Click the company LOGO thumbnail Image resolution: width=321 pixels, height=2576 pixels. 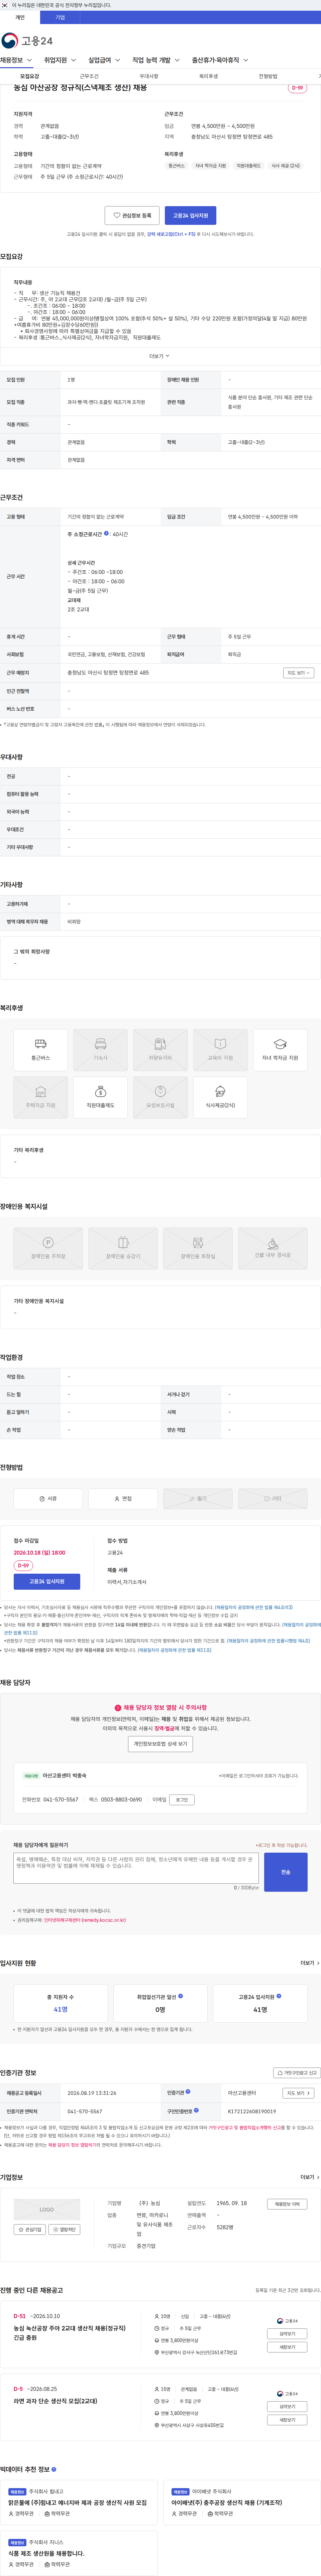(x=47, y=2209)
